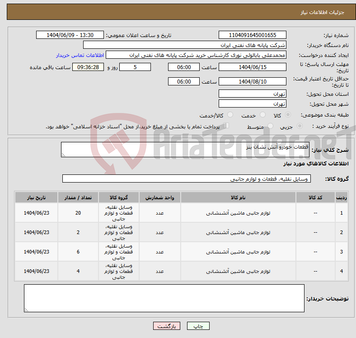The width and height of the screenshot is (356, 338).
Task: Click the تعداد / مقدار column header
Action: 78,197
